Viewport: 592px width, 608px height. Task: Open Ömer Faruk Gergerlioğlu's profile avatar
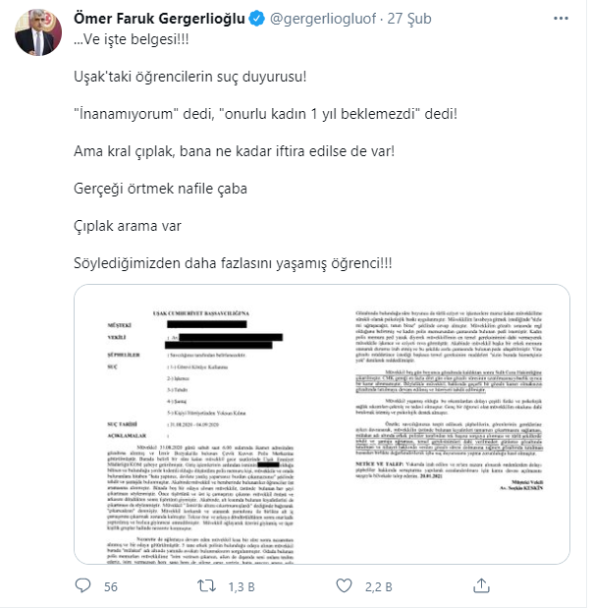tap(35, 35)
